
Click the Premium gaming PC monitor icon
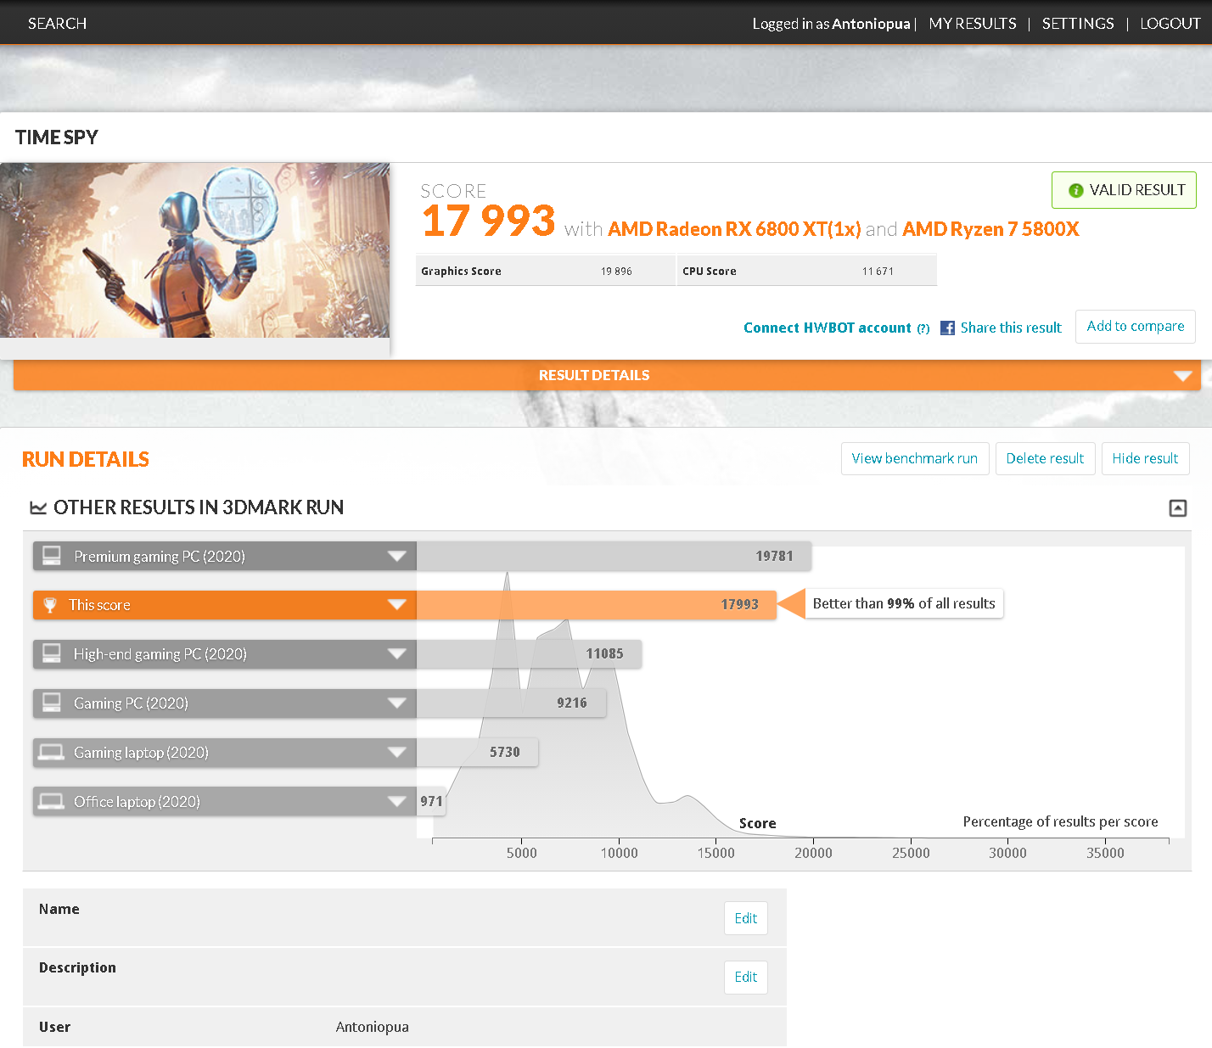52,556
